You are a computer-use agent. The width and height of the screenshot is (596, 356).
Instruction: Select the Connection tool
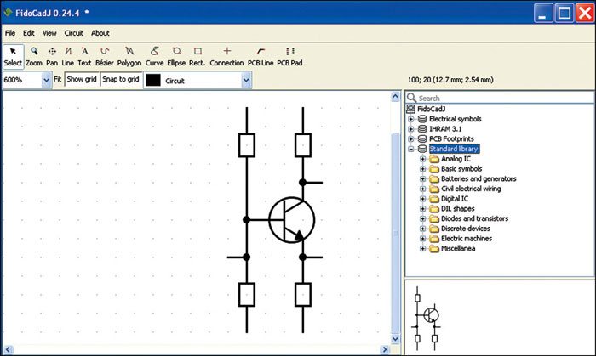[226, 56]
